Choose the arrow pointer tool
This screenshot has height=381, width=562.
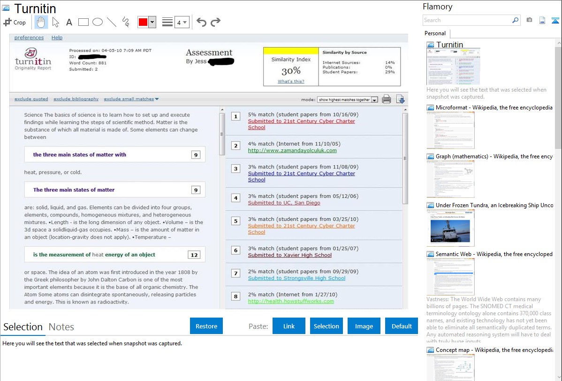click(x=55, y=22)
